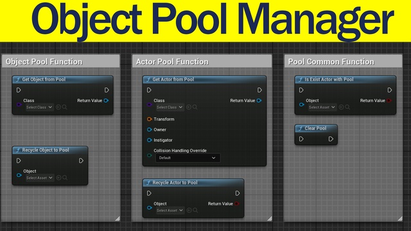Click the purple Class pin on Get Actor from Pool
This screenshot has height=231, width=411.
point(150,105)
